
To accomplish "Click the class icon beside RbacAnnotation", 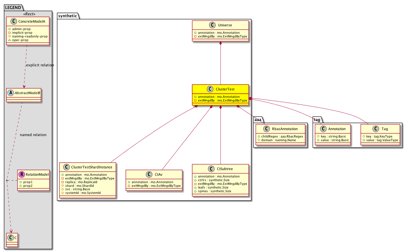I will tap(266, 129).
